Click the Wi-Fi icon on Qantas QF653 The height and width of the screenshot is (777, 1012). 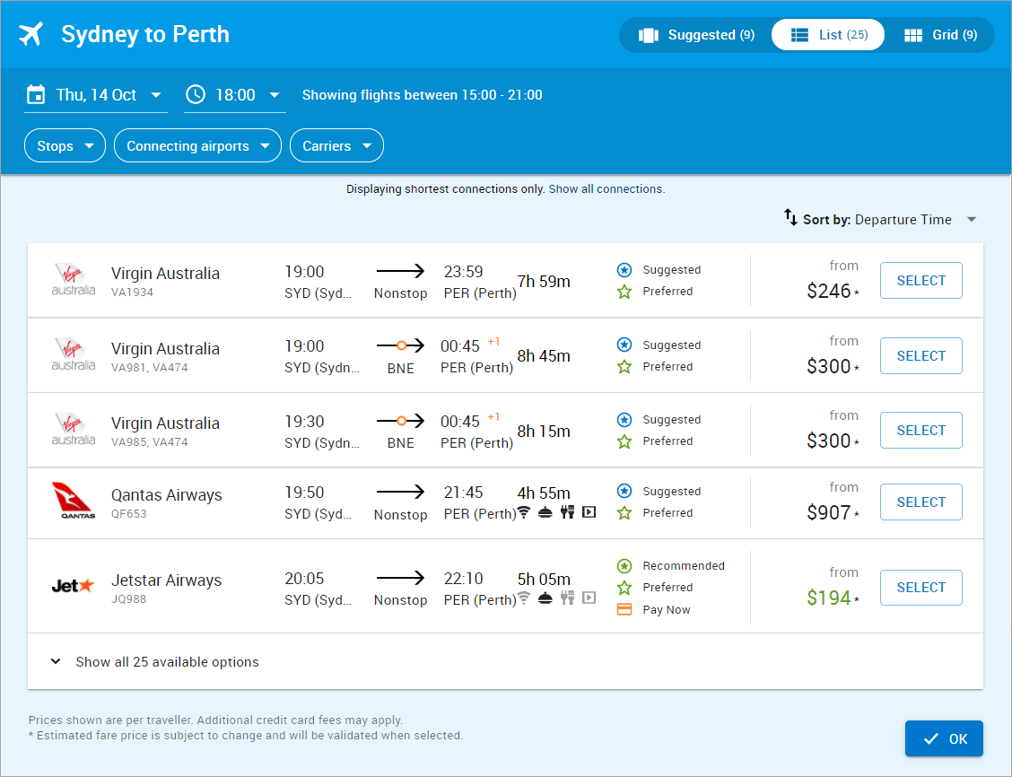(524, 512)
